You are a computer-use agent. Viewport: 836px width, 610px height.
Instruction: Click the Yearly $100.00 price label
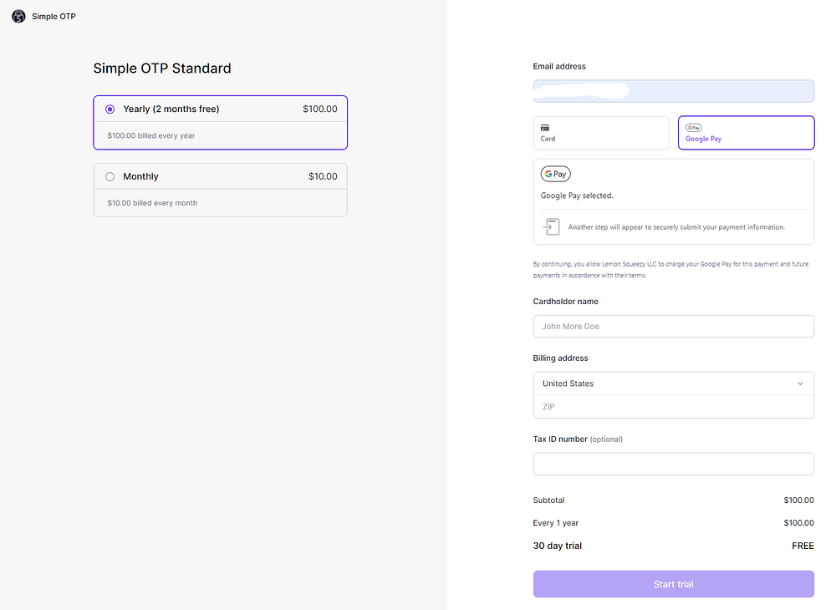point(319,109)
